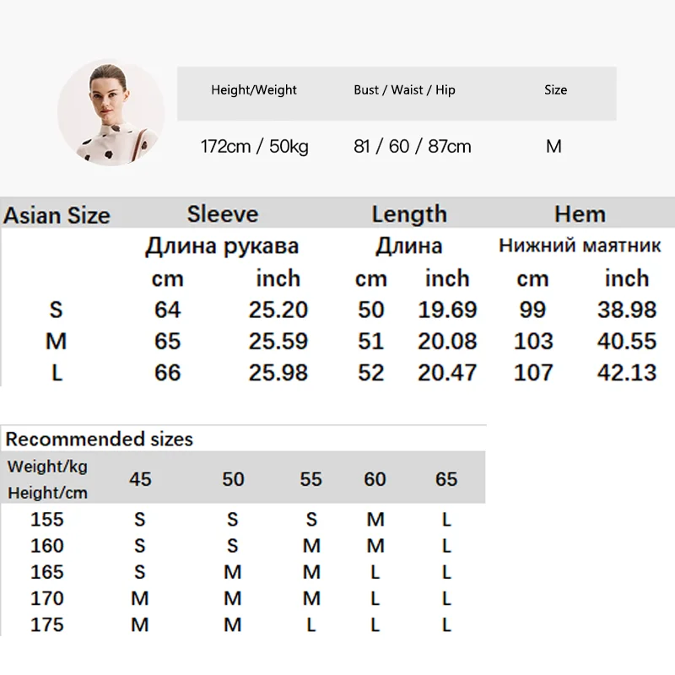This screenshot has height=675, width=675.
Task: Click the Нижний маятник label
Action: (580, 246)
